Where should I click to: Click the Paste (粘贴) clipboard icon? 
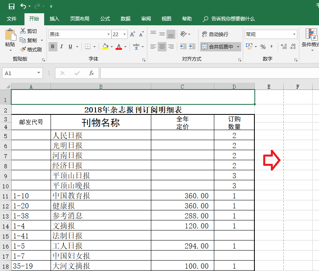(10, 35)
